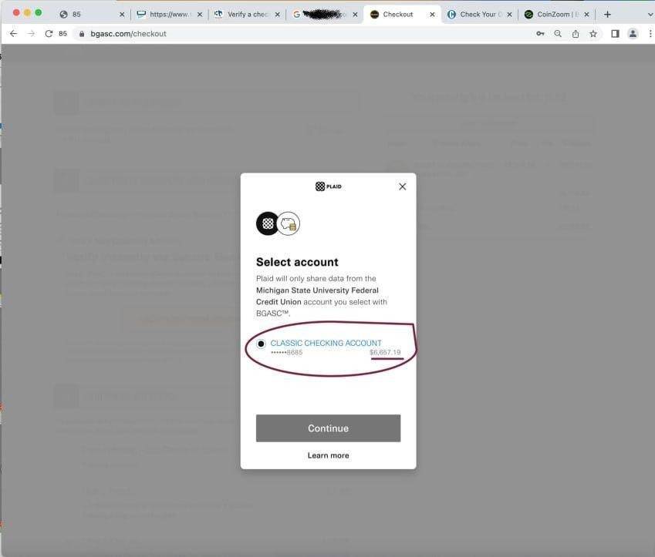Open the Check Your tab
Image resolution: width=655 pixels, height=557 pixels.
point(479,14)
